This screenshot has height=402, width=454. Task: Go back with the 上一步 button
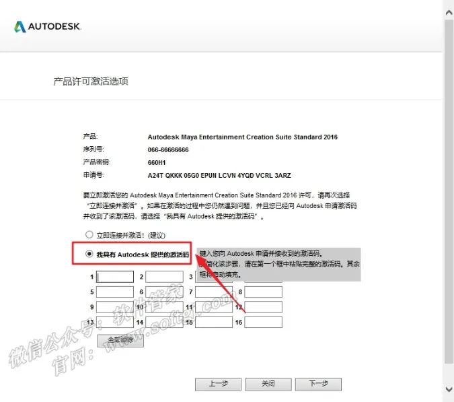tap(219, 384)
